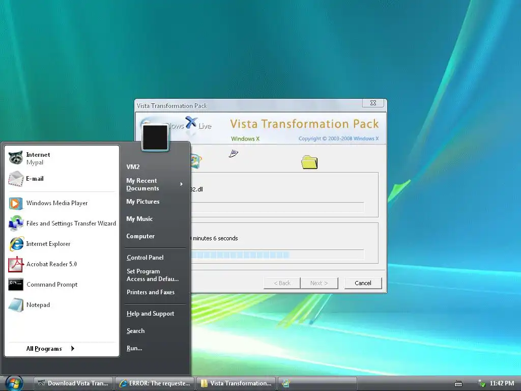Viewport: 521px width, 391px height.
Task: Switch to Download Vista Tran... taskbar window
Action: pyautogui.click(x=73, y=383)
